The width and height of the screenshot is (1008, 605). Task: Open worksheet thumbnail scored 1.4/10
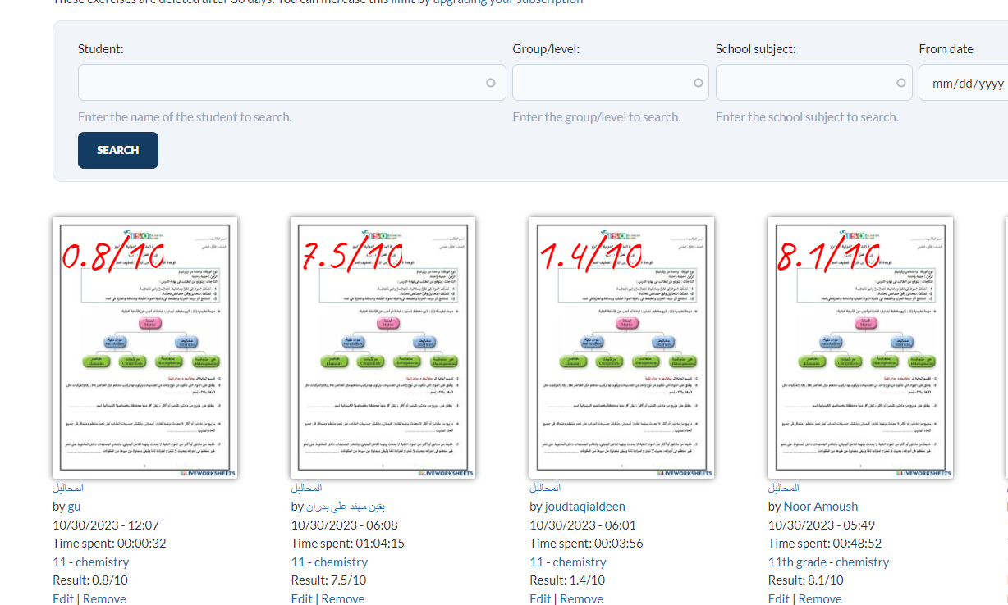click(621, 348)
